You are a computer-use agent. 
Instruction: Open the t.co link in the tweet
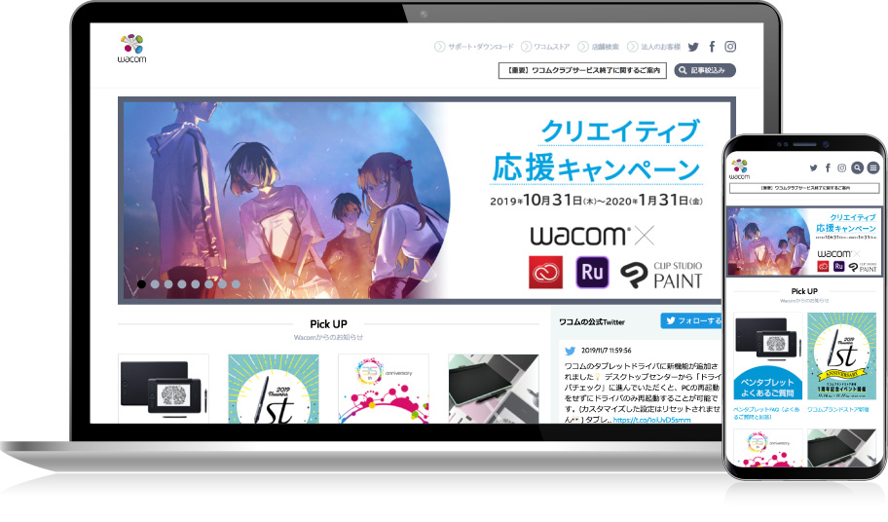pos(651,420)
